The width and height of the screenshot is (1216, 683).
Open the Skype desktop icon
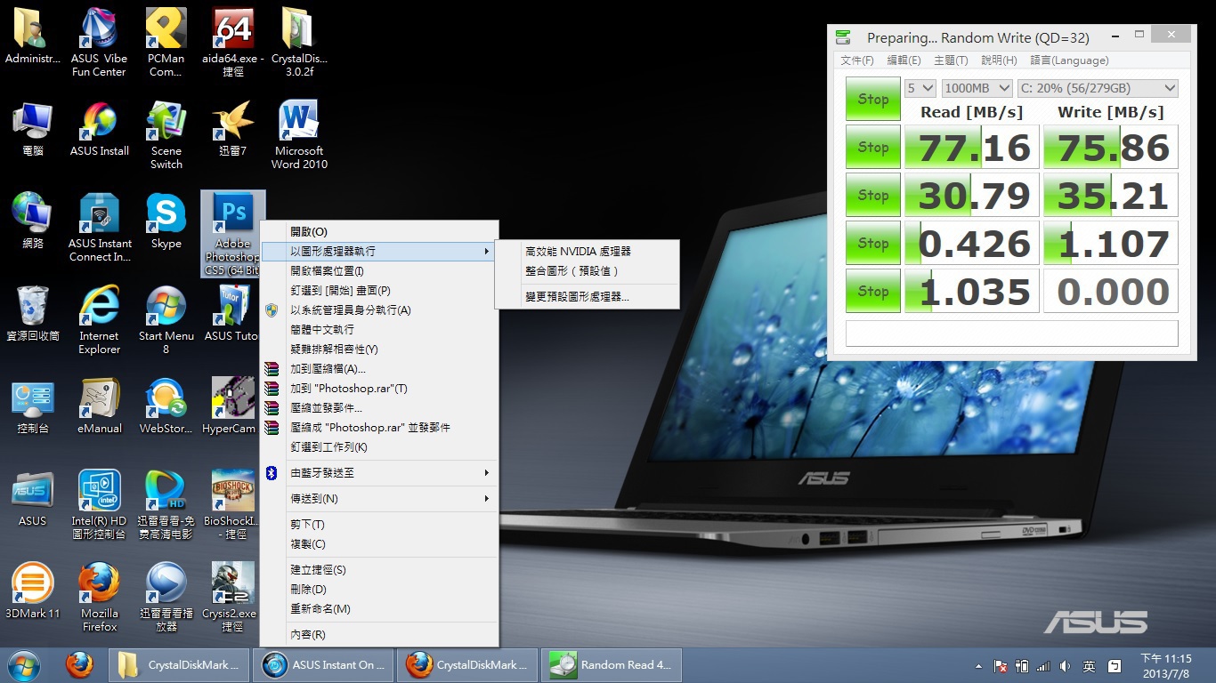[x=166, y=215]
